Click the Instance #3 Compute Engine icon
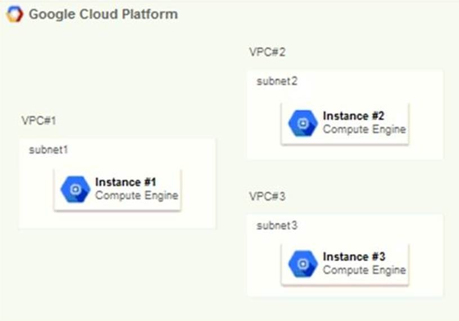459x321 pixels. pos(303,264)
